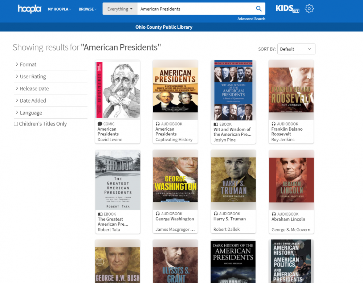Open the Sort By Default dropdown

click(x=296, y=49)
